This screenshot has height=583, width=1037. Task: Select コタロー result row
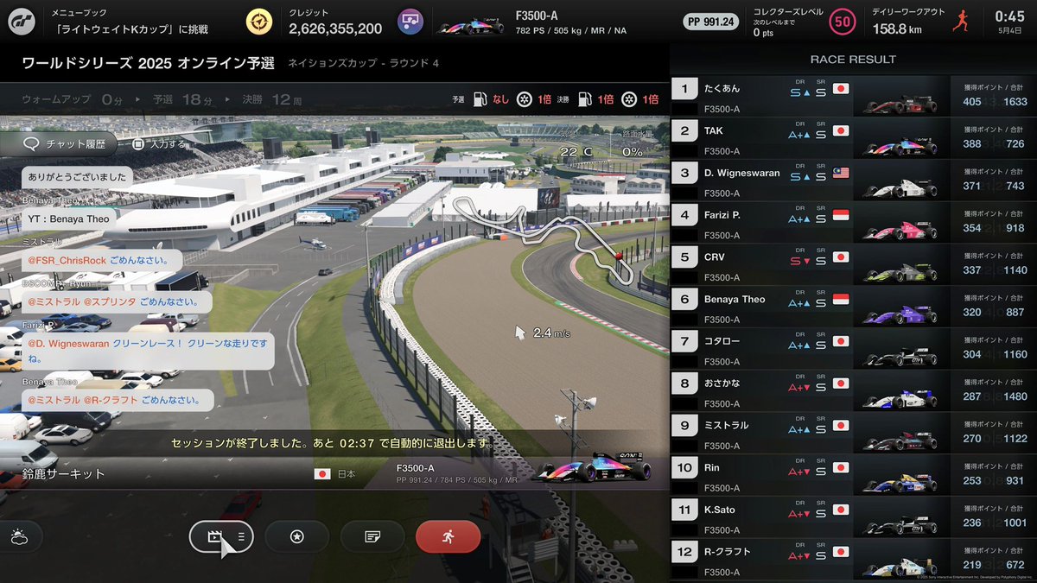click(x=853, y=348)
